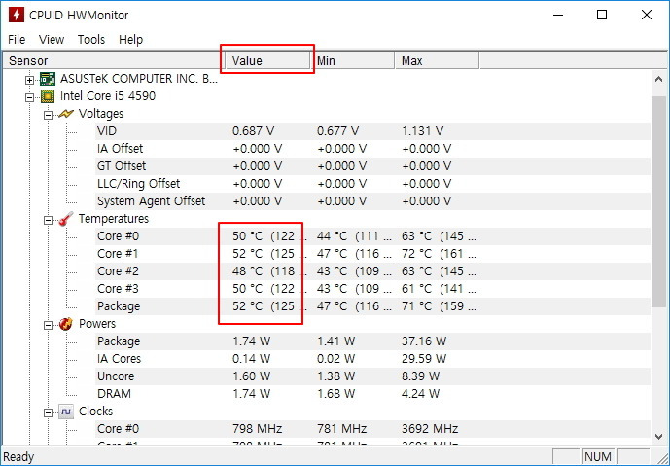The height and width of the screenshot is (466, 670).
Task: Click the 1.131 V max VID value
Action: (422, 131)
